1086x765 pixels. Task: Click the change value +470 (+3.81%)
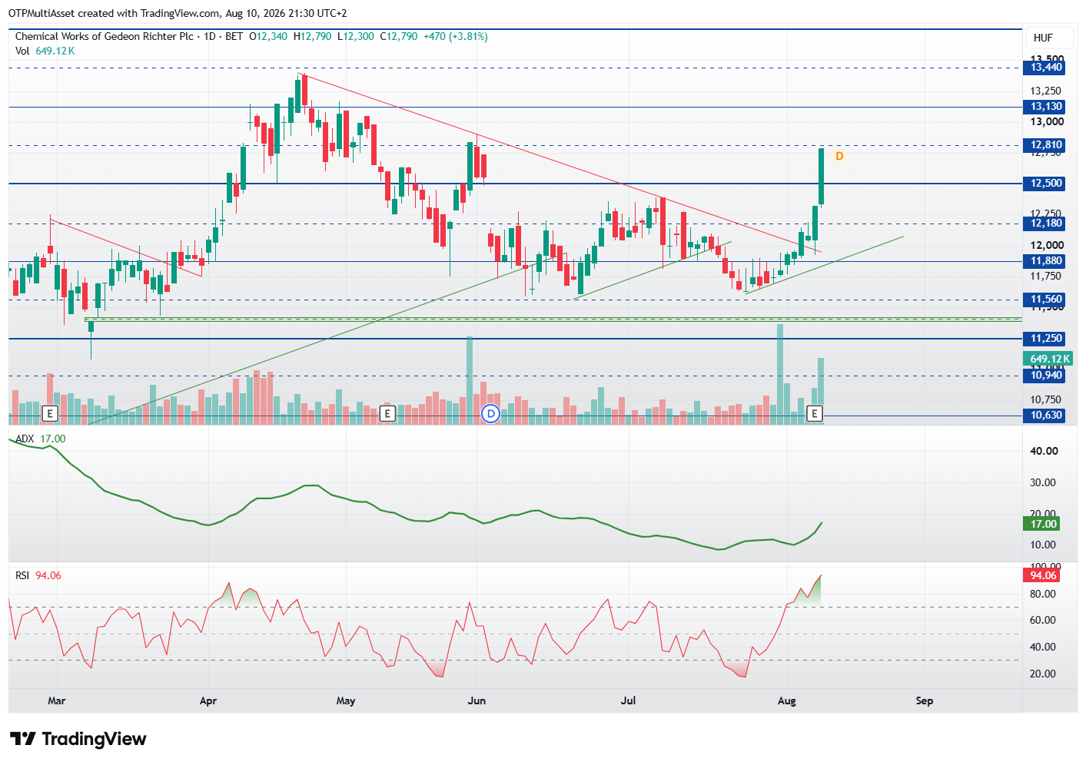coord(456,36)
